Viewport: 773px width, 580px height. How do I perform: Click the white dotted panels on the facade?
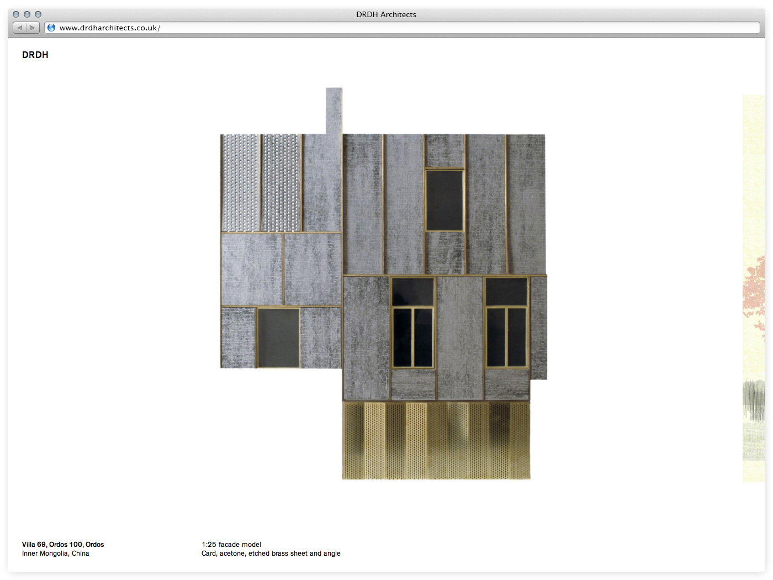[261, 182]
